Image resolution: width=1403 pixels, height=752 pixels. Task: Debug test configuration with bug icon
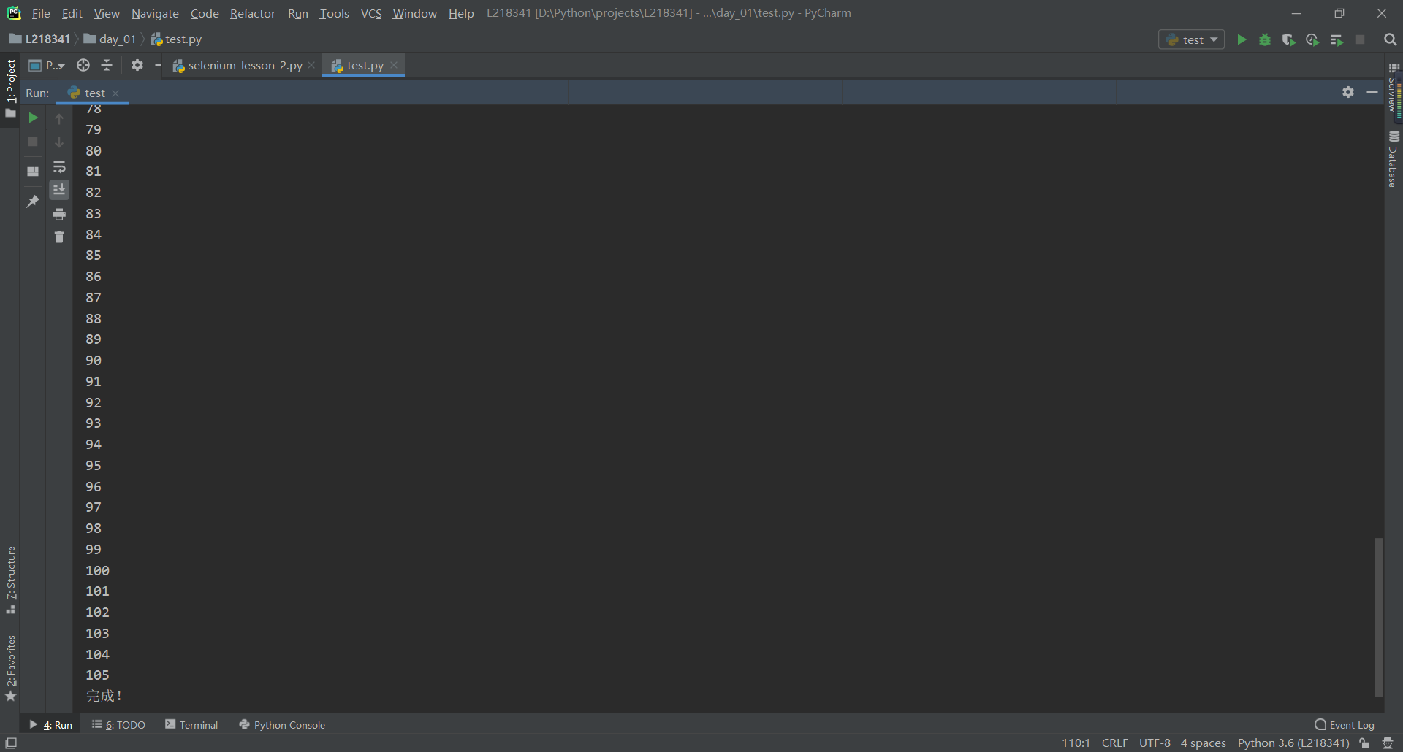pyautogui.click(x=1265, y=39)
